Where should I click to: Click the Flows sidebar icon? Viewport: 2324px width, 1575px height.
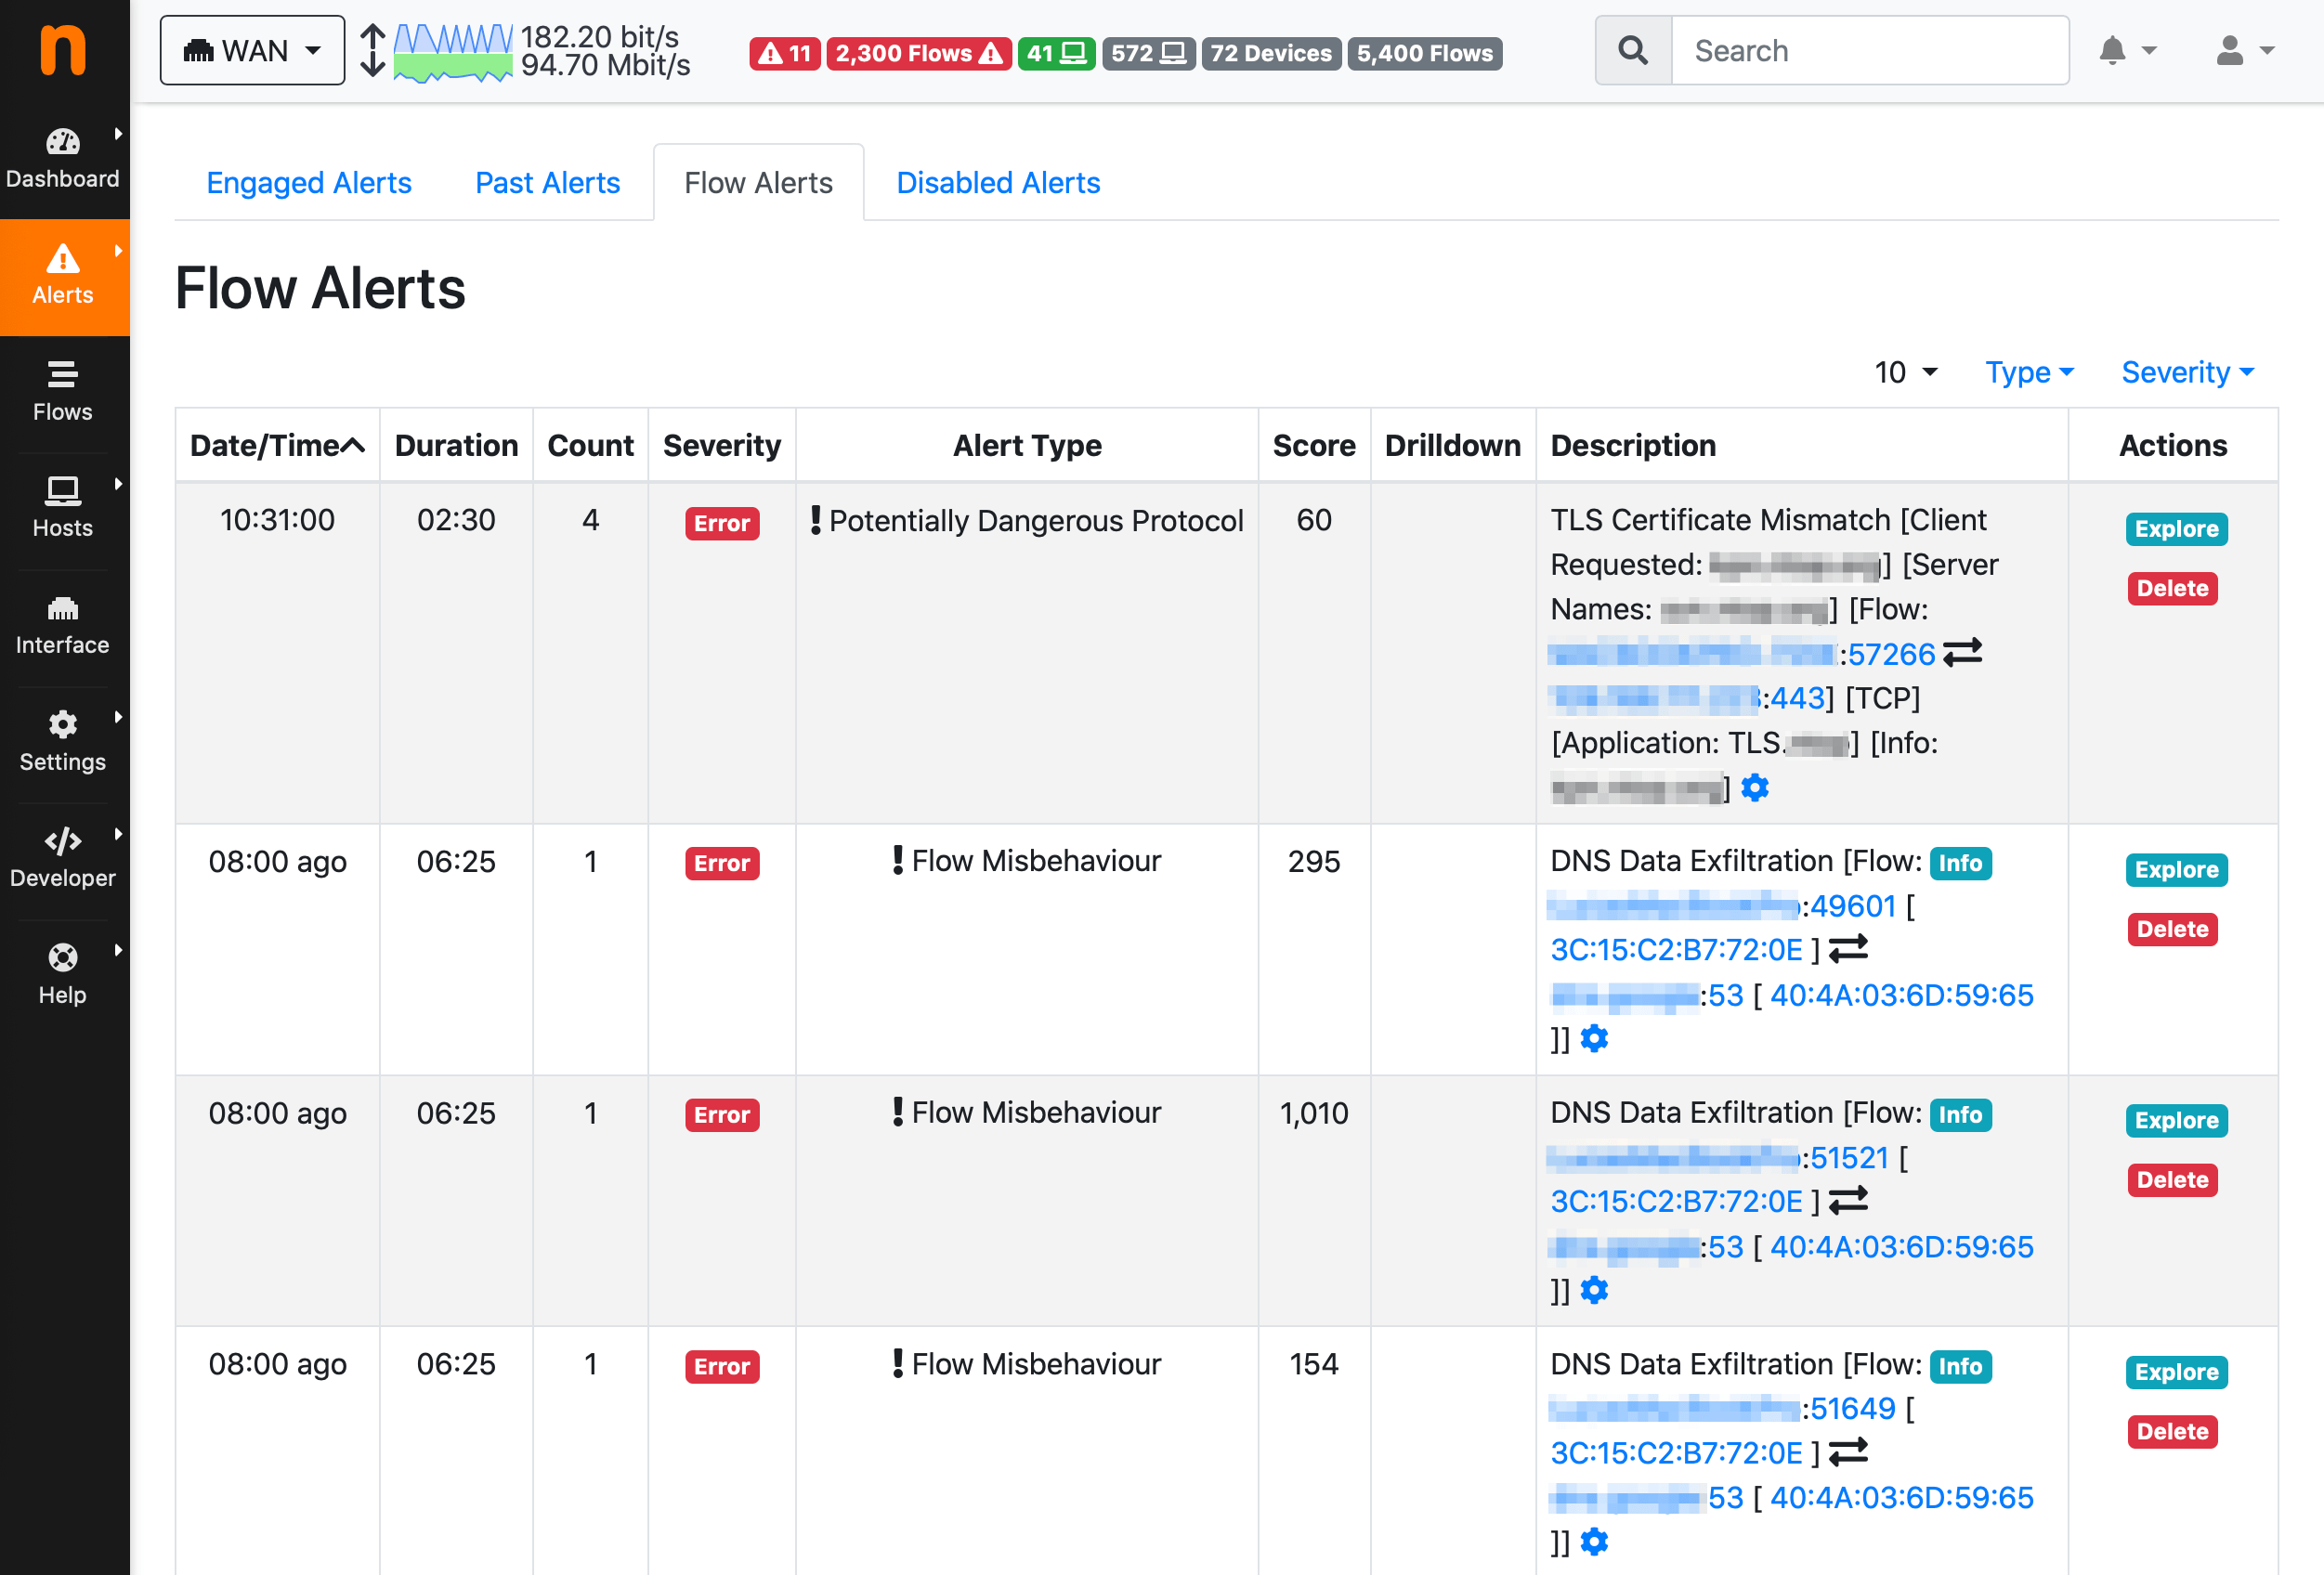[x=63, y=374]
